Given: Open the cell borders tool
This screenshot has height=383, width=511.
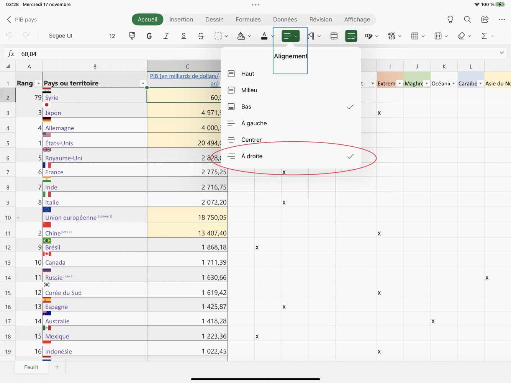Looking at the screenshot, I should (218, 36).
